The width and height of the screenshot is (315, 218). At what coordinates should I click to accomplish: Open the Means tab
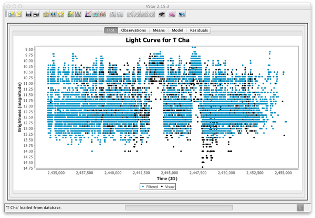(x=157, y=30)
